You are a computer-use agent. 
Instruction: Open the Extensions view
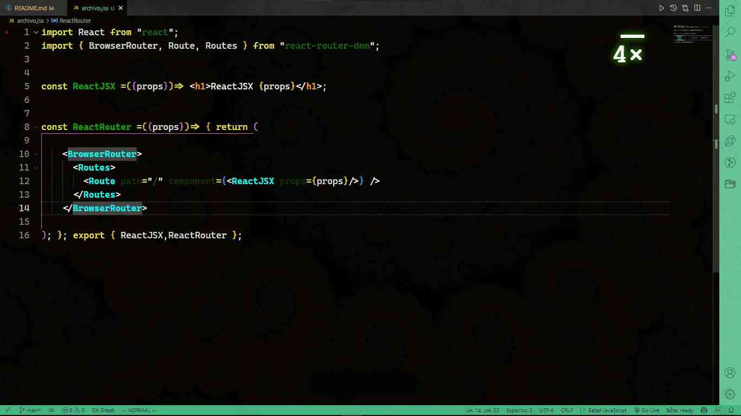(730, 97)
